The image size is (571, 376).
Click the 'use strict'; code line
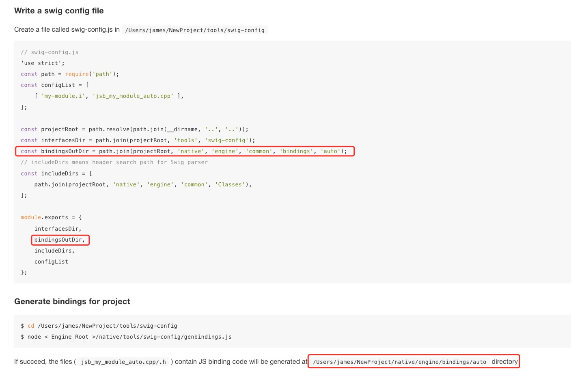point(43,63)
